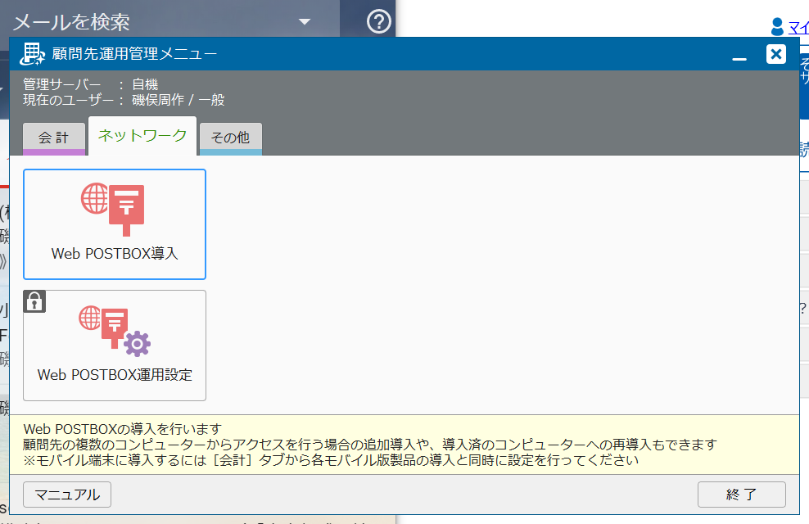
Task: Switch to the 会計 tab
Action: click(x=54, y=138)
